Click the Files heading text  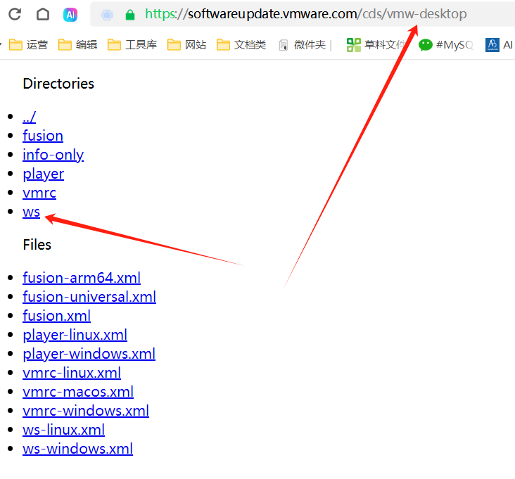point(37,245)
